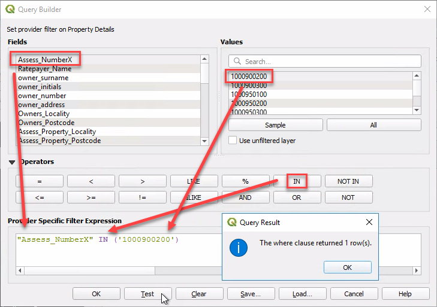The image size is (437, 307).
Task: Click the Test button
Action: click(x=147, y=294)
